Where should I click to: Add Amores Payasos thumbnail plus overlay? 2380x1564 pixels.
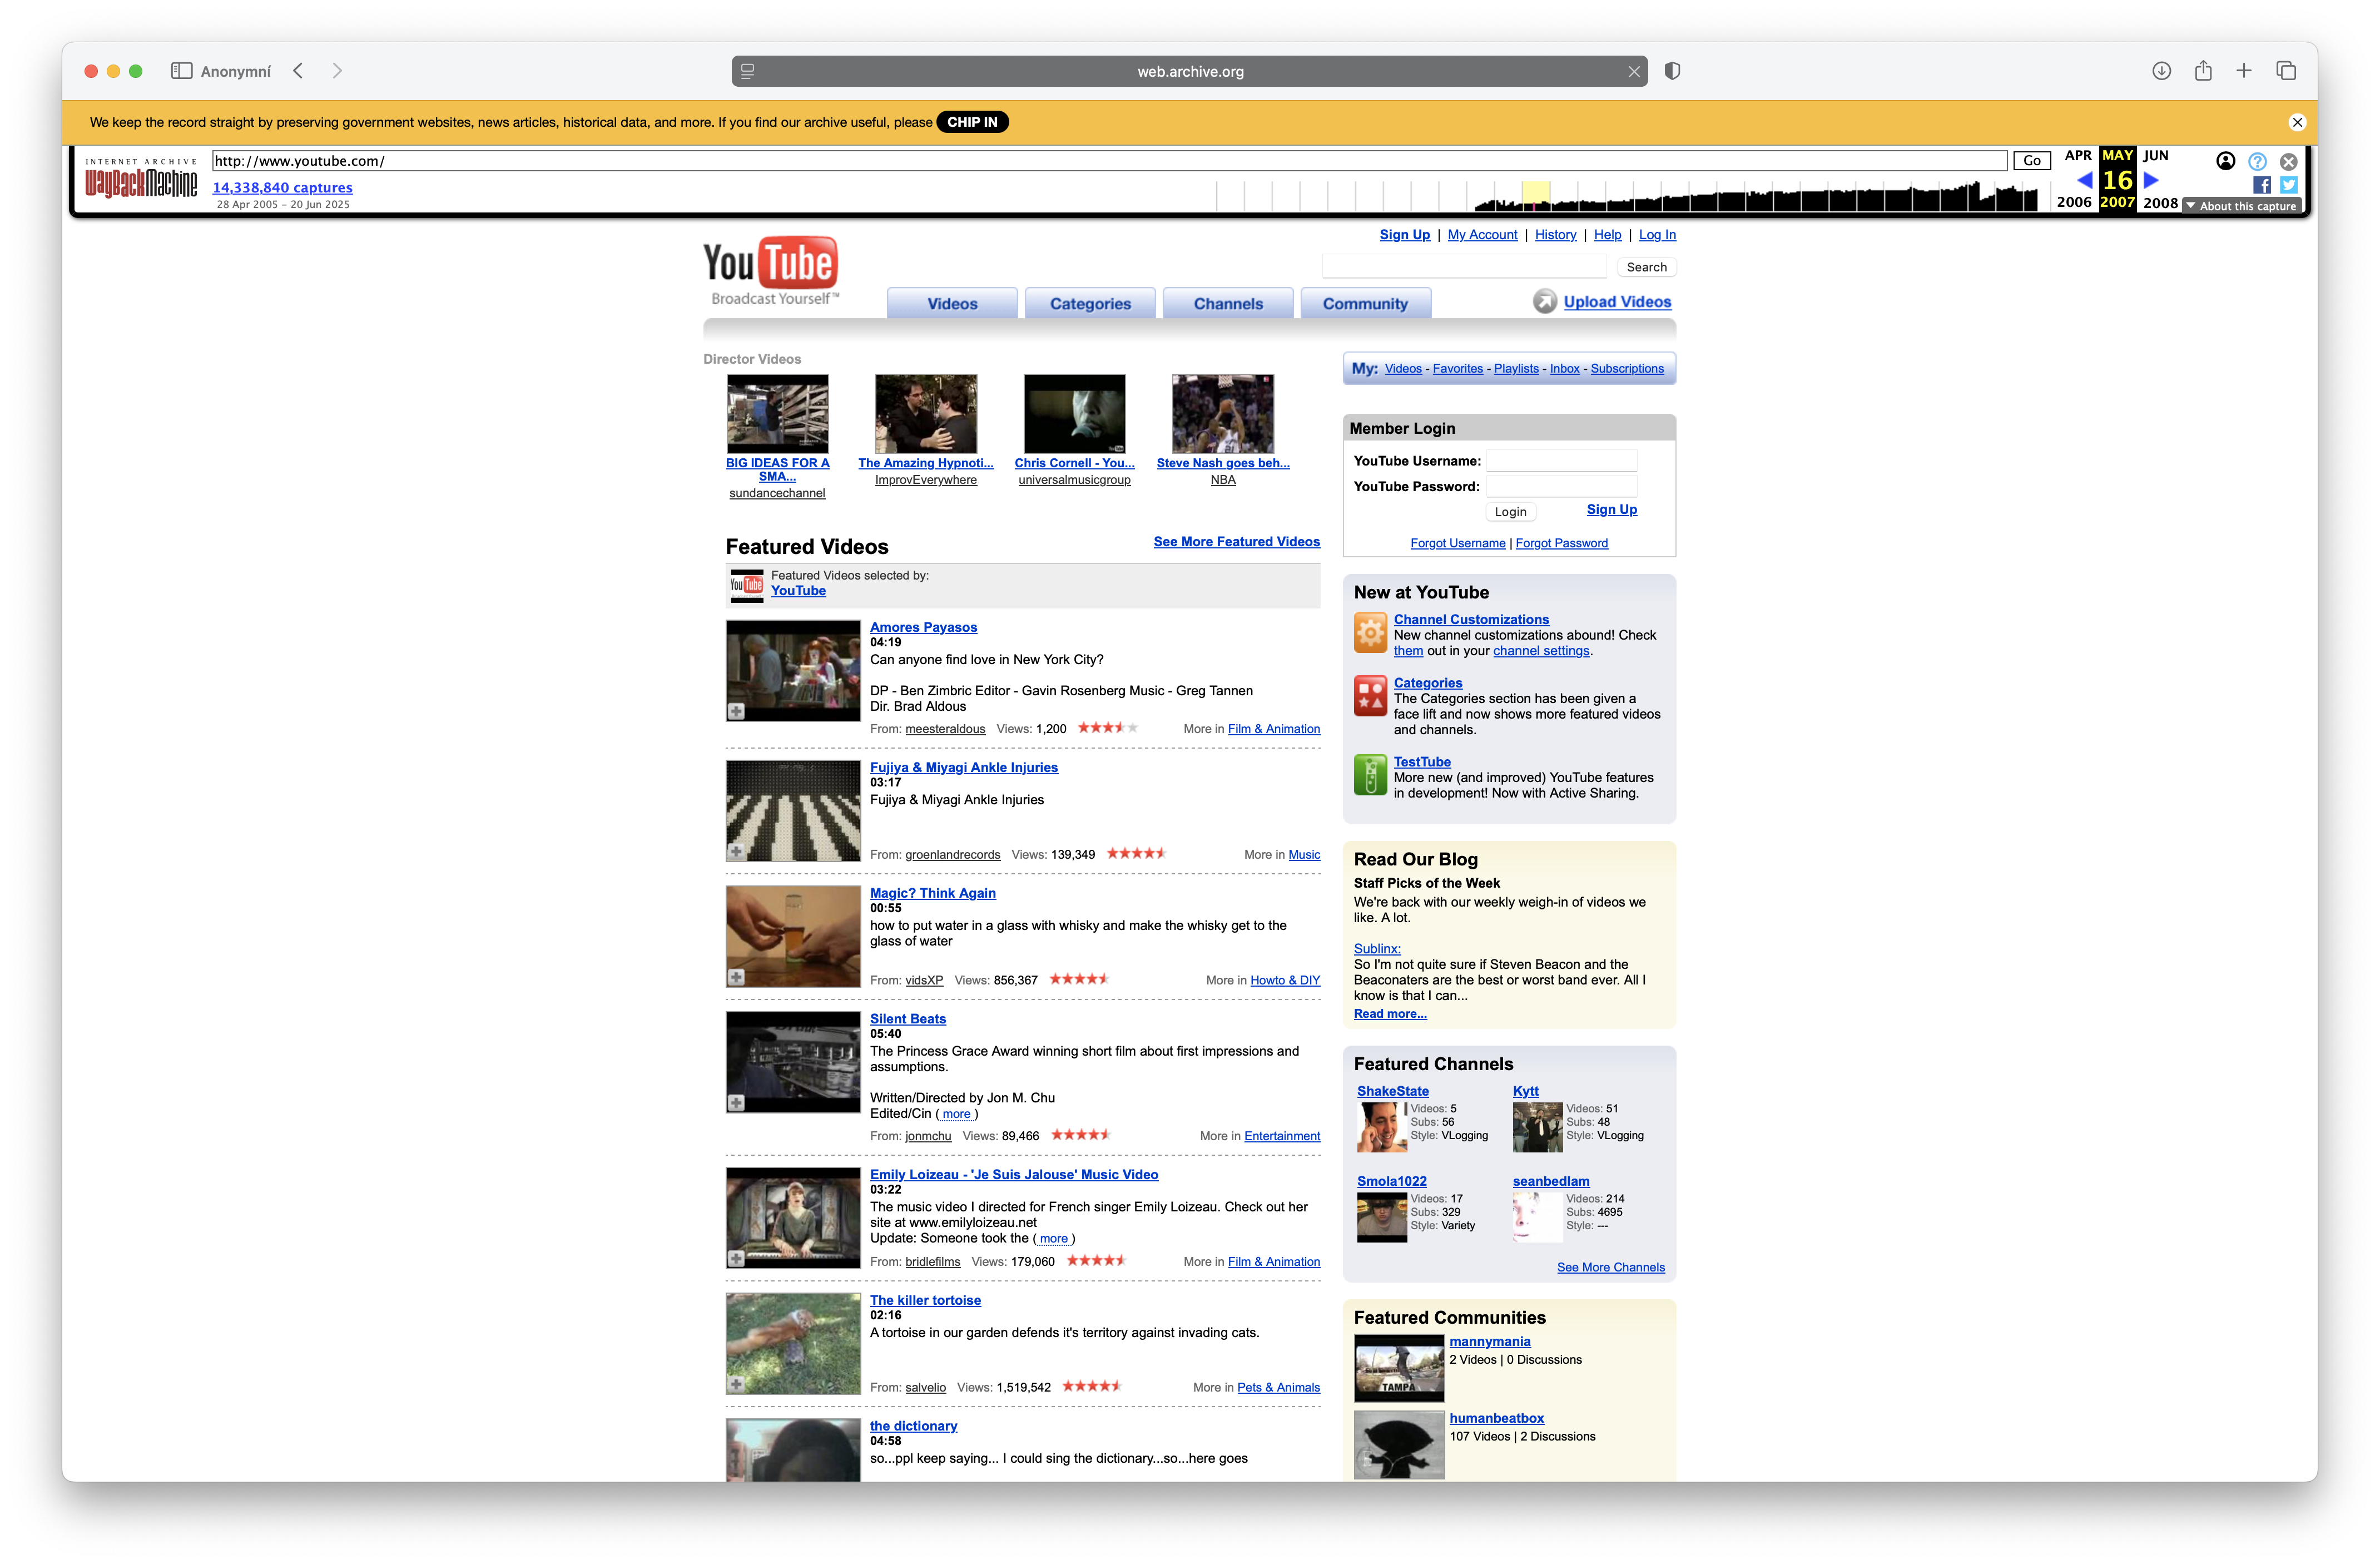[x=736, y=711]
